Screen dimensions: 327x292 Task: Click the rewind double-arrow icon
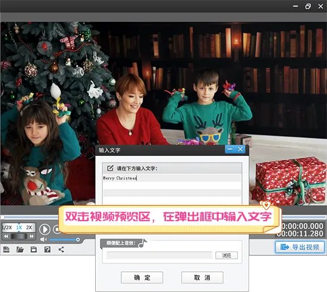pos(6,236)
